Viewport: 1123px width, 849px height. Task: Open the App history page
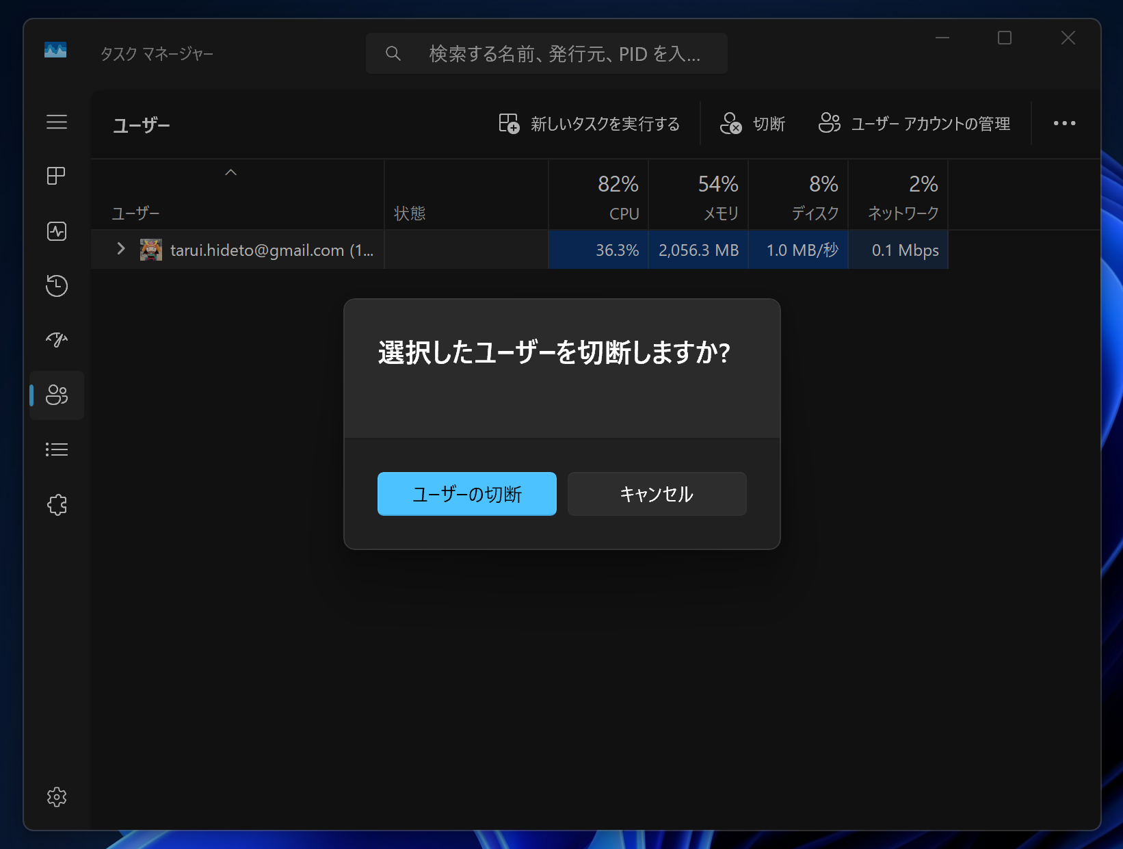(x=57, y=287)
